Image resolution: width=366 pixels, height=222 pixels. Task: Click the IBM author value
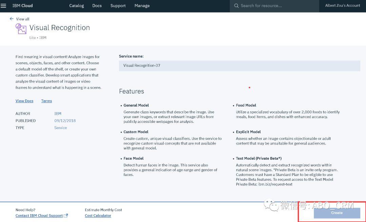58,114
